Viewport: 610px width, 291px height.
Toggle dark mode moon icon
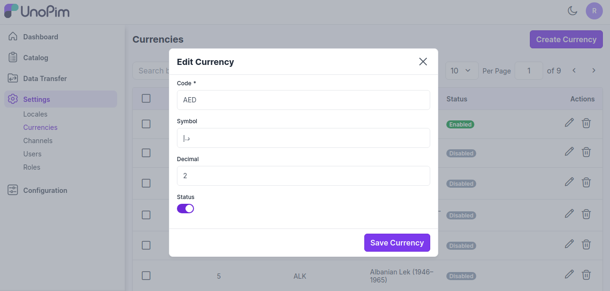573,10
